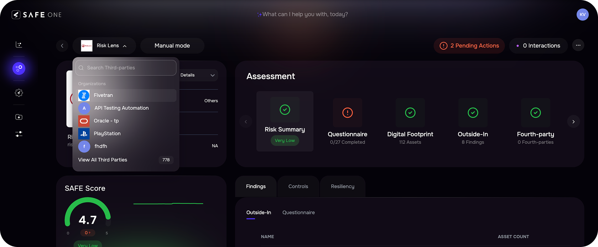The height and width of the screenshot is (247, 598).
Task: Click the SAFE Score trend line
Action: [168, 204]
